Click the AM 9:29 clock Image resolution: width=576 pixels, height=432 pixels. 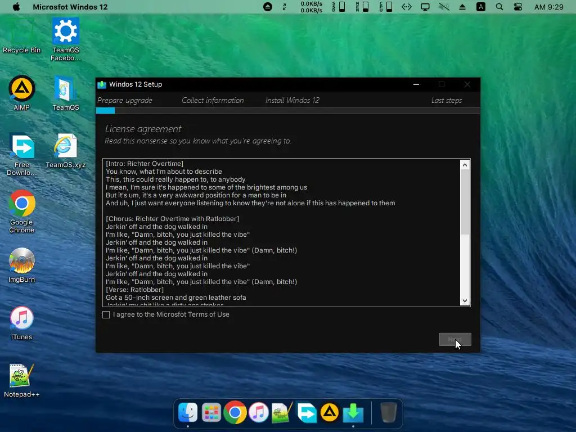coord(549,7)
